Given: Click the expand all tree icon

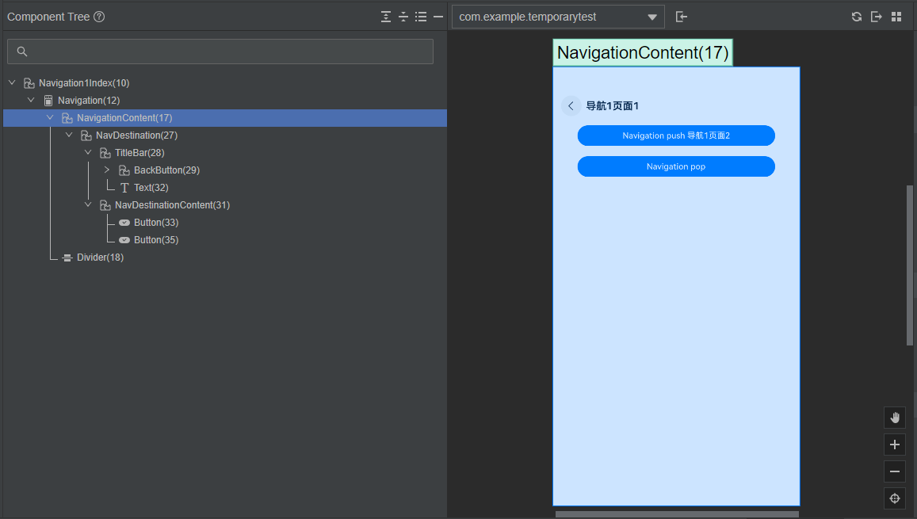Looking at the screenshot, I should tap(386, 17).
